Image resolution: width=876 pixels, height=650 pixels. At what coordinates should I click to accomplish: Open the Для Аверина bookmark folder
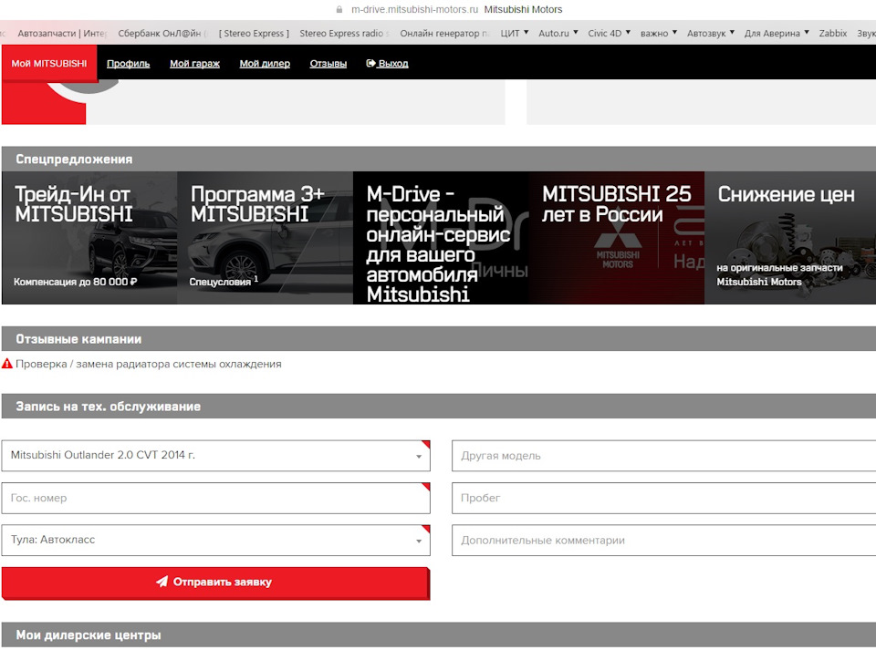pyautogui.click(x=777, y=33)
